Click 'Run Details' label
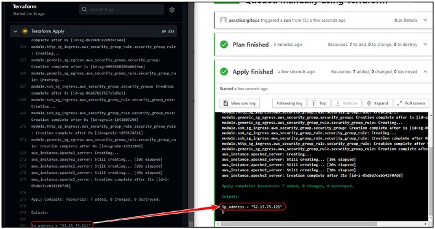Image resolution: width=435 pixels, height=229 pixels. [406, 20]
